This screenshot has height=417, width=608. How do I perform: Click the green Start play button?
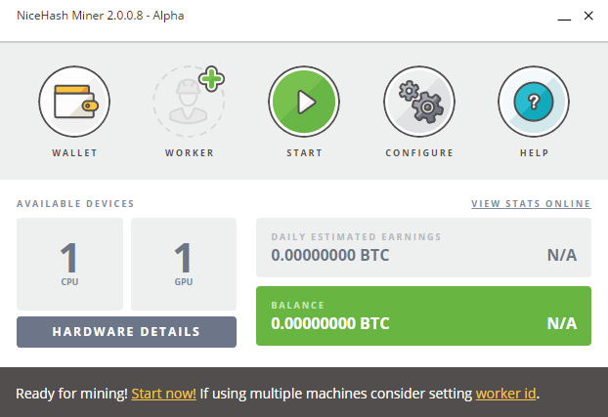point(304,102)
